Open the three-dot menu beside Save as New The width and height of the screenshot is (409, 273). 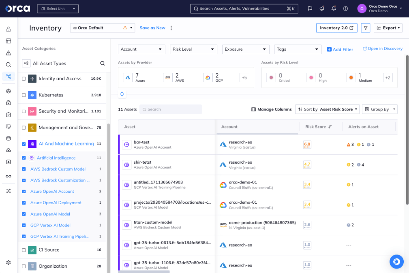pyautogui.click(x=171, y=28)
